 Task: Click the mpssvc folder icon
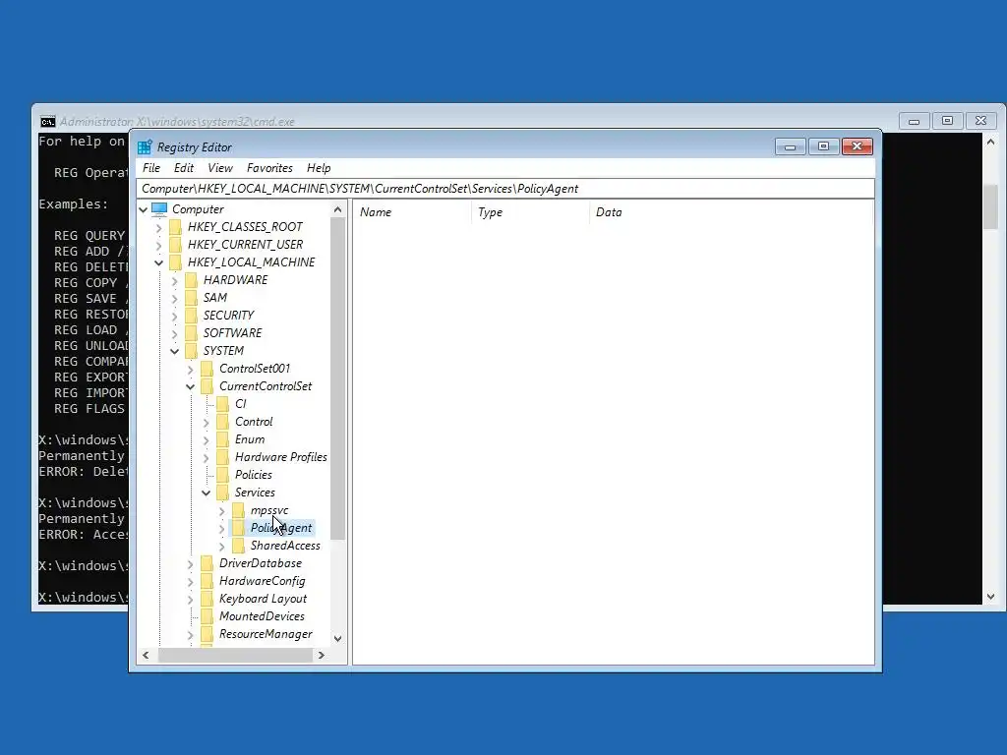tap(238, 510)
